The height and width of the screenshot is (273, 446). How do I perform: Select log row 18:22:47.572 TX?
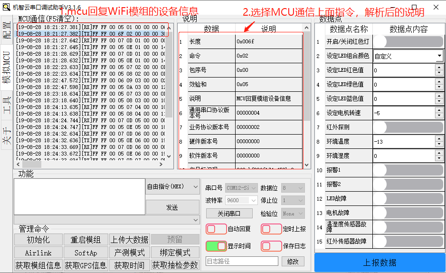[x=90, y=80]
